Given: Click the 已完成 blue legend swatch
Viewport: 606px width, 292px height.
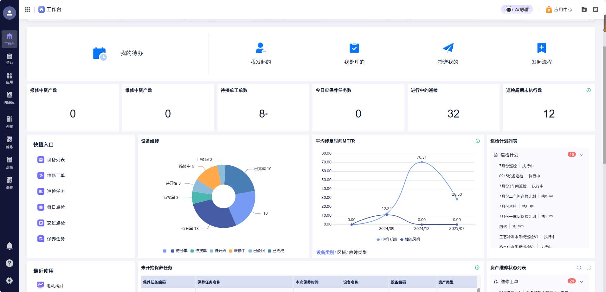Looking at the screenshot, I should (269, 251).
